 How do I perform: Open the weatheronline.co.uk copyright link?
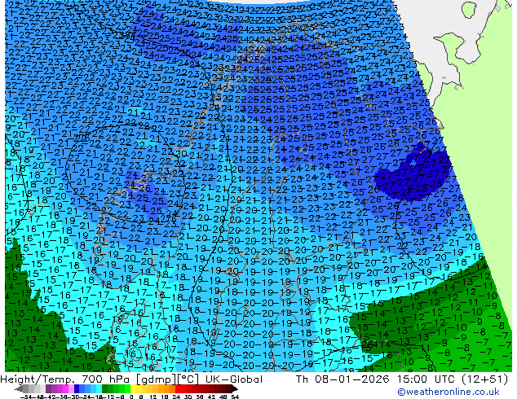tap(448, 392)
